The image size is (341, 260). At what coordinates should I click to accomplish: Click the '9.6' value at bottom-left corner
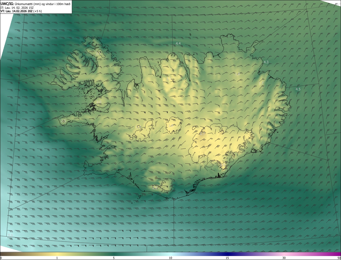coord(10,235)
